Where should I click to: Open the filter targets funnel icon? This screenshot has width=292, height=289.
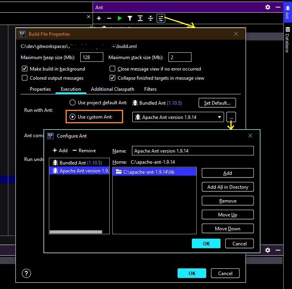pyautogui.click(x=130, y=18)
